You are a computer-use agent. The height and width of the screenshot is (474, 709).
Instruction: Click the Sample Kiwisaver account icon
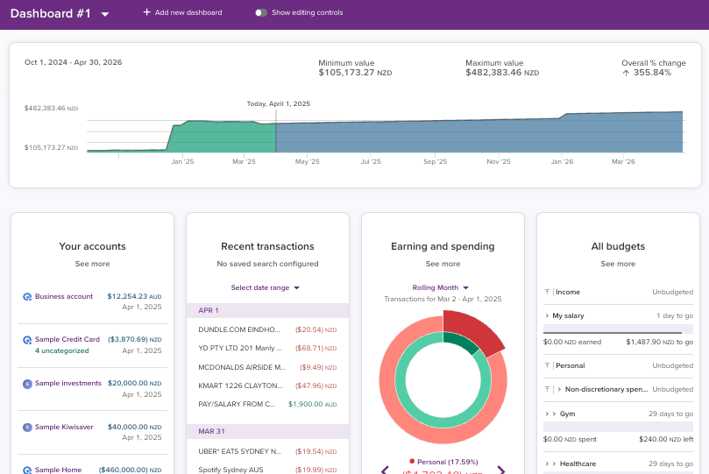(x=27, y=427)
